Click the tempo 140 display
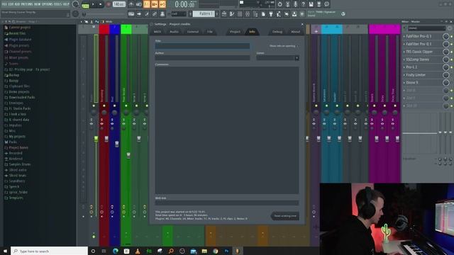 (119, 4)
